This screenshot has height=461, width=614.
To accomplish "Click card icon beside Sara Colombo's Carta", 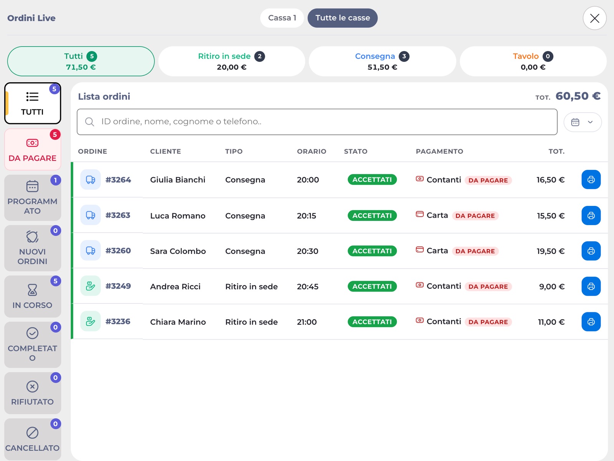I will coord(420,249).
